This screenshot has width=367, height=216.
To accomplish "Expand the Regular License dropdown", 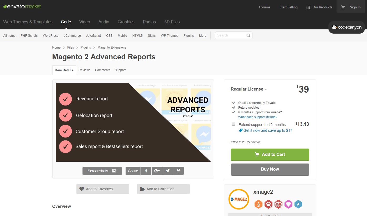I will click(x=249, y=89).
